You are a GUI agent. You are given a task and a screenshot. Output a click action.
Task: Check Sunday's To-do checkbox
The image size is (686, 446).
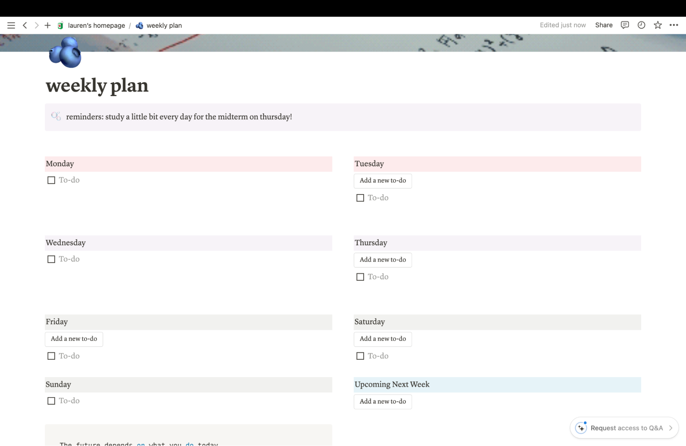[51, 401]
